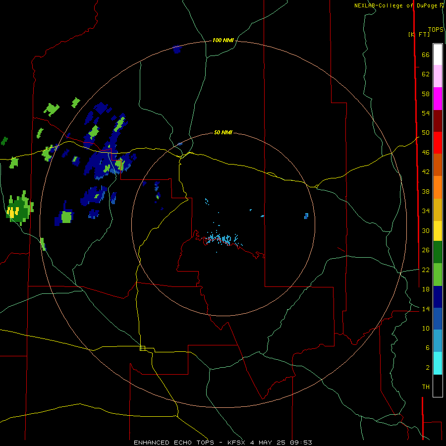
Task: Click the small blue echo on the 100 NMI ring
Action: click(177, 50)
